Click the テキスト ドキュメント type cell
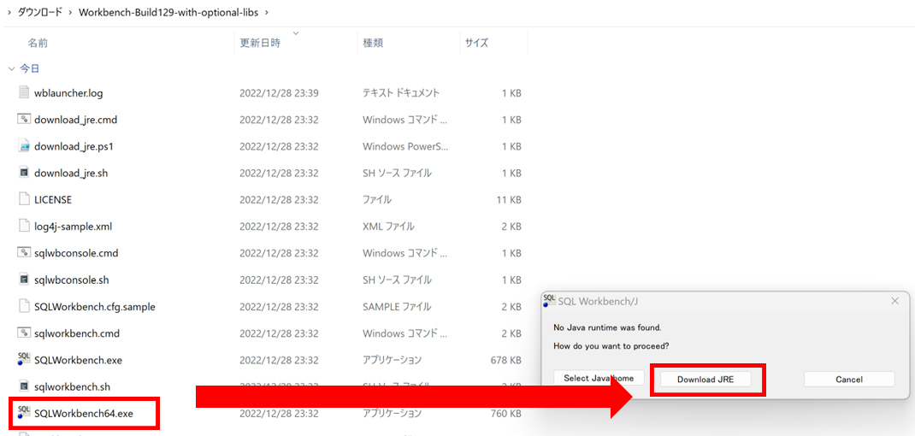 [x=401, y=93]
